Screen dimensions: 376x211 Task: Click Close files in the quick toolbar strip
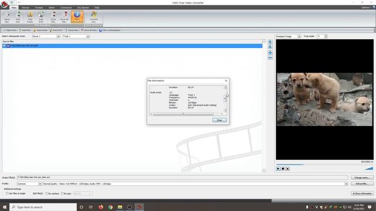pos(72,30)
